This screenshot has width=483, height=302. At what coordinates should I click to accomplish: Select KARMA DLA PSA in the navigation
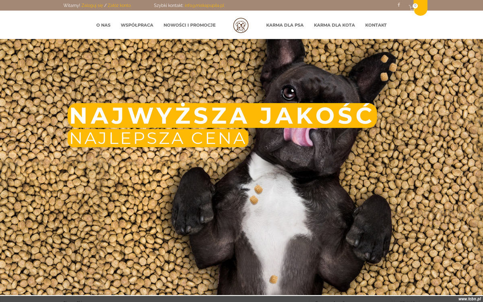(285, 25)
